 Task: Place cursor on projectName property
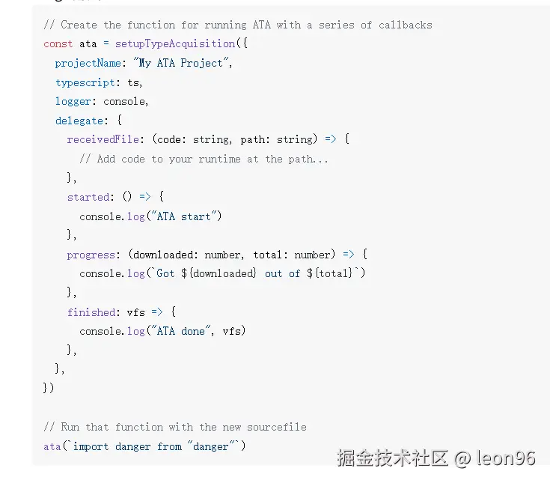click(88, 63)
